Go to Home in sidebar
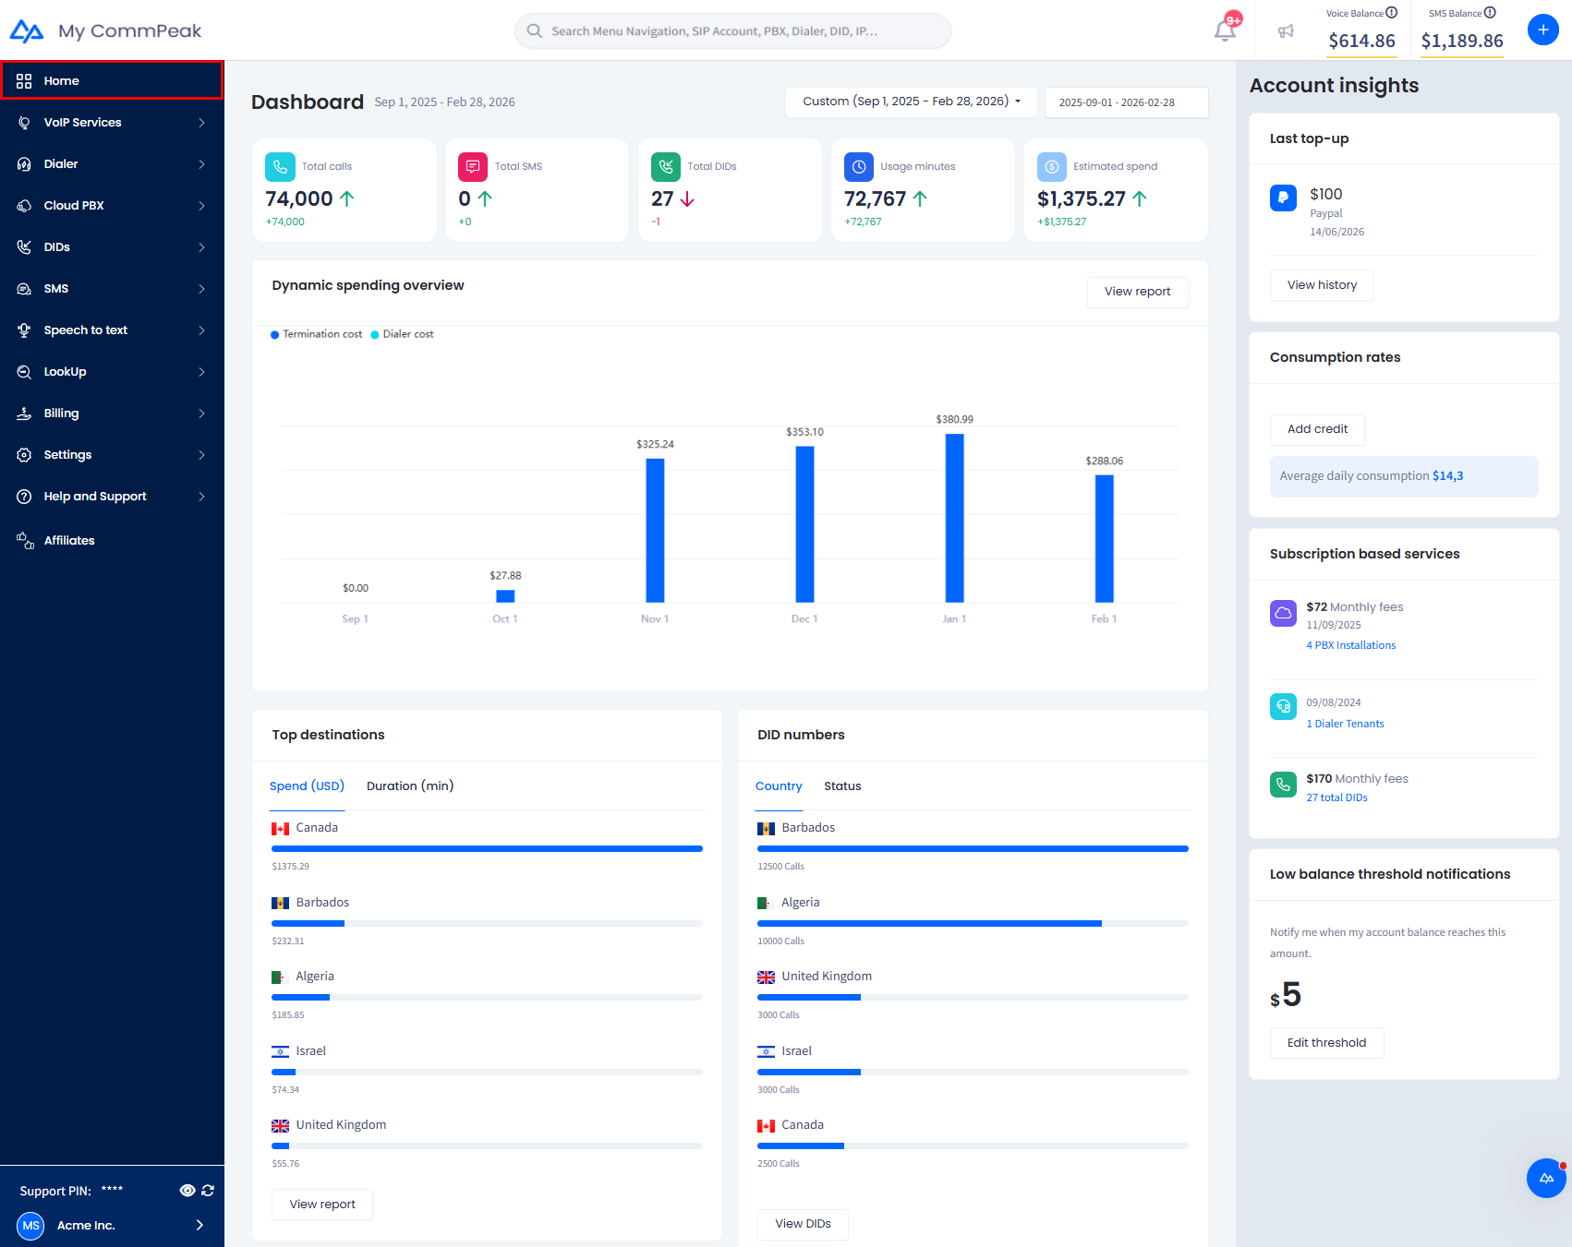 [x=112, y=80]
